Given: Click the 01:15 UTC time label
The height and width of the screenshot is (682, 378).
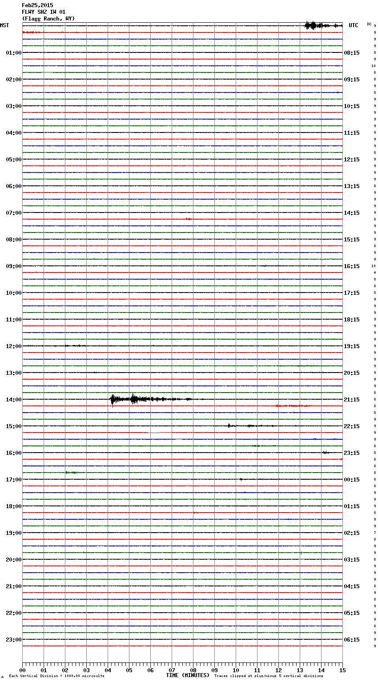Looking at the screenshot, I should pos(352,506).
